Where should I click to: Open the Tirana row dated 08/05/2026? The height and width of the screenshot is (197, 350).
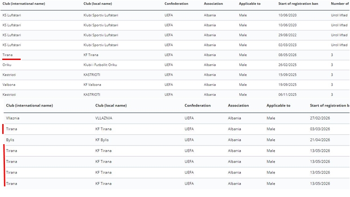coord(175,55)
